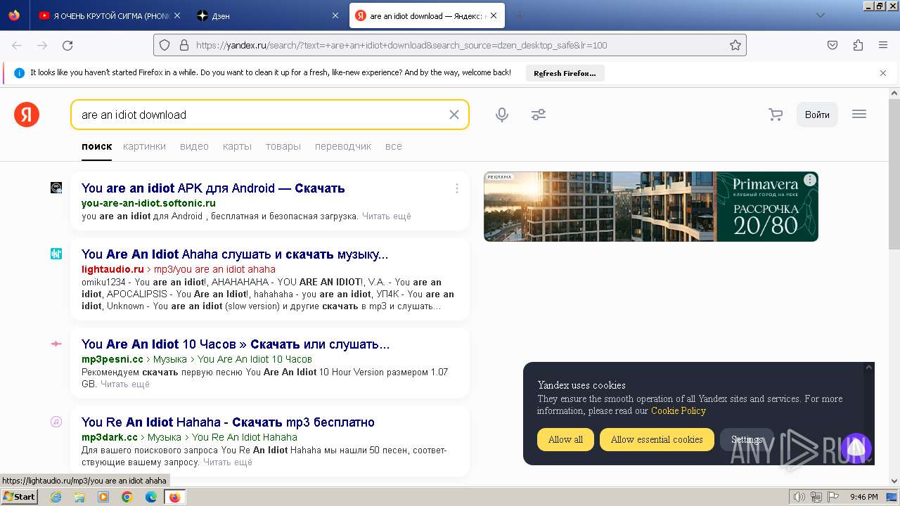Image resolution: width=900 pixels, height=506 pixels.
Task: Open You are an idiot APK result
Action: 213,188
